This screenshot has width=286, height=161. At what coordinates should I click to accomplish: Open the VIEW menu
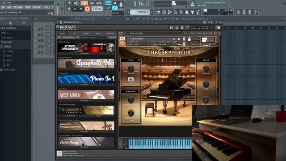28,7
